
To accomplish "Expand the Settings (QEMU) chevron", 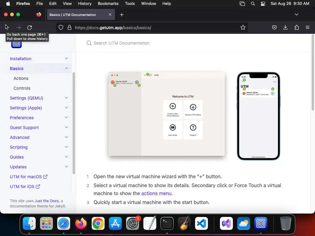I will point(66,98).
